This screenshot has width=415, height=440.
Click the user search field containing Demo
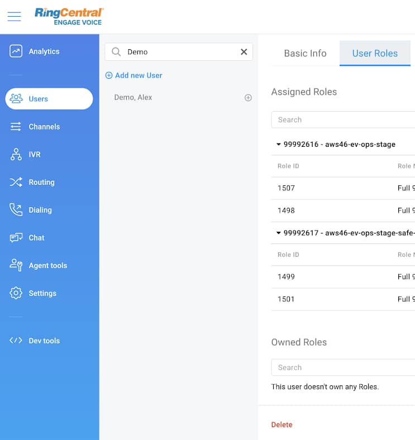pos(179,52)
